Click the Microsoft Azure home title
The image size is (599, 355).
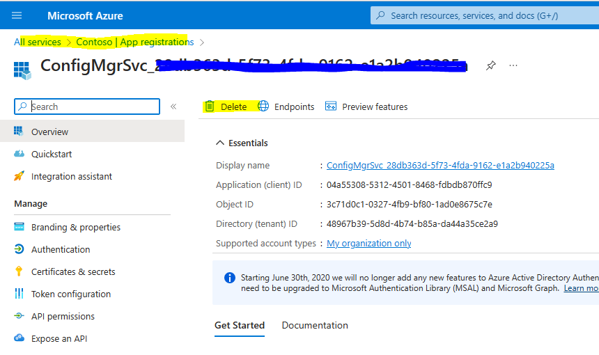point(85,15)
